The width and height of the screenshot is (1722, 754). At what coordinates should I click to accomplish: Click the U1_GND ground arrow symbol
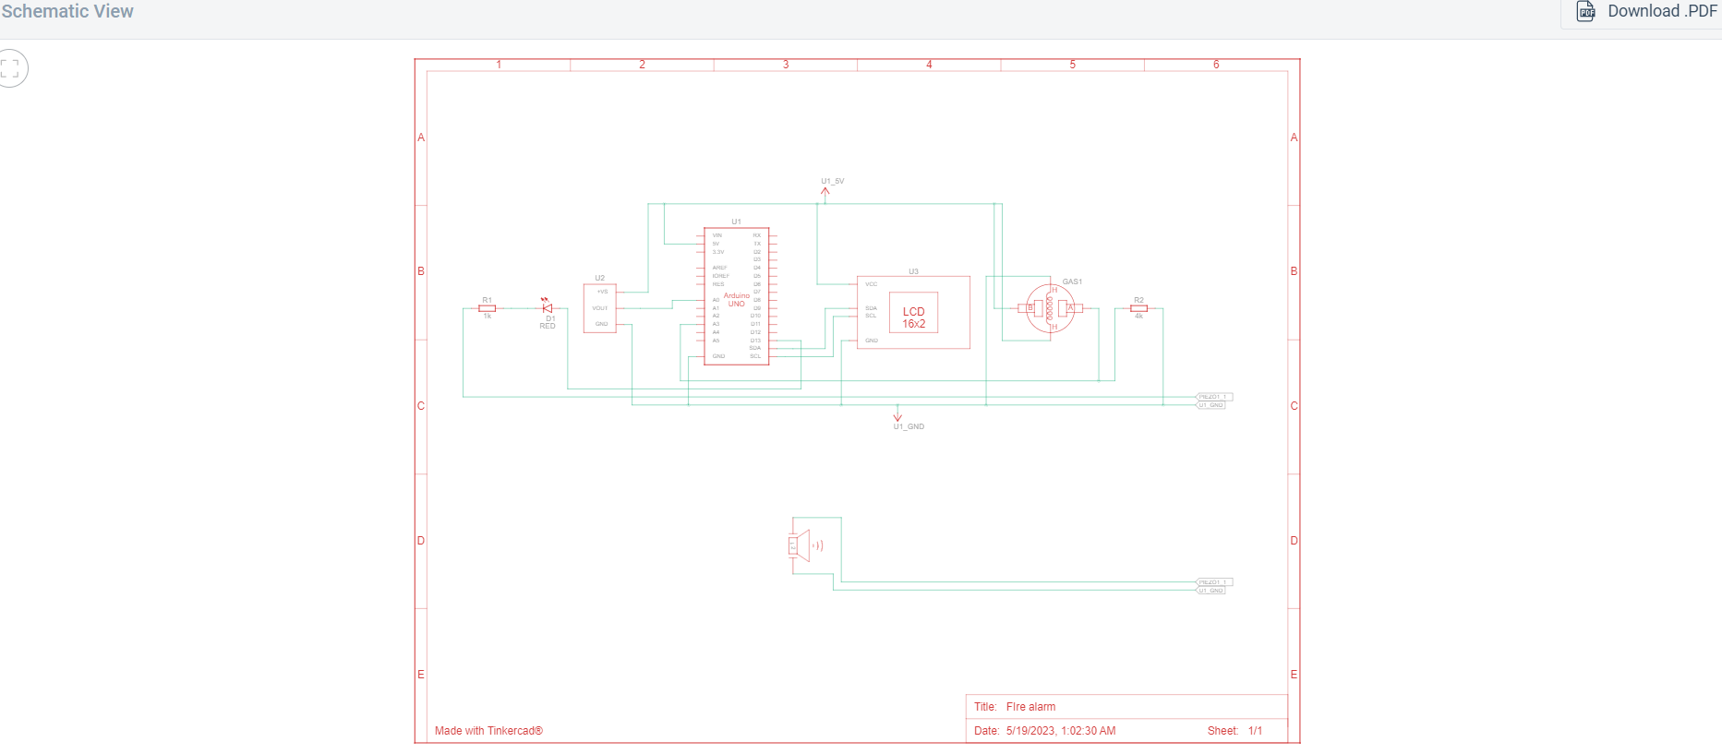tap(897, 417)
